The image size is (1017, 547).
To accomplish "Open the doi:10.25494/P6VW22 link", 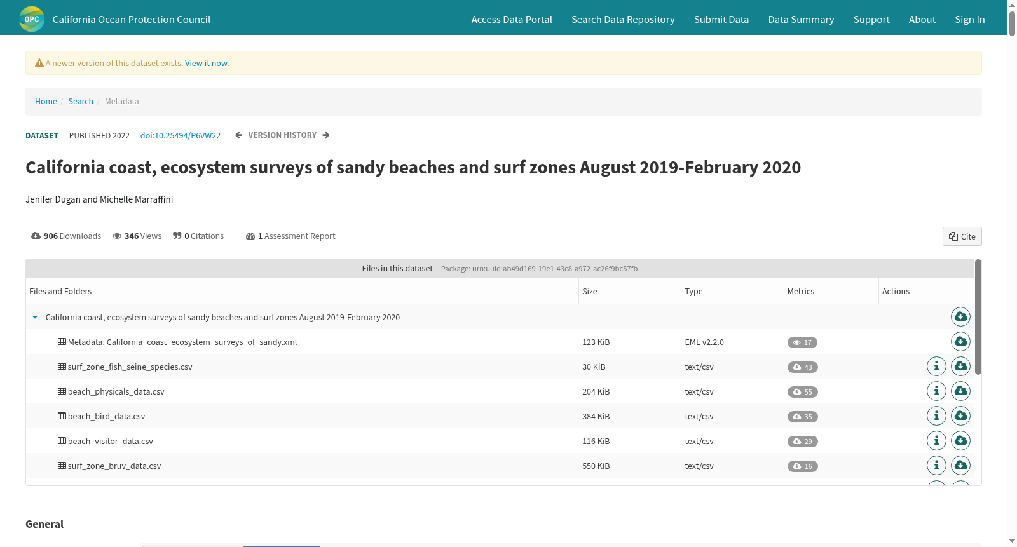I will pos(181,136).
